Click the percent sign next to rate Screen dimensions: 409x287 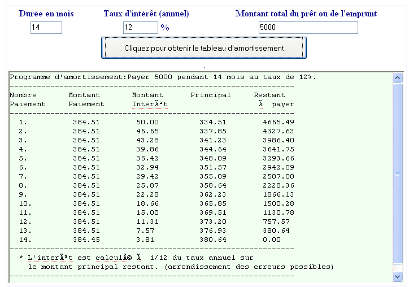pyautogui.click(x=165, y=27)
